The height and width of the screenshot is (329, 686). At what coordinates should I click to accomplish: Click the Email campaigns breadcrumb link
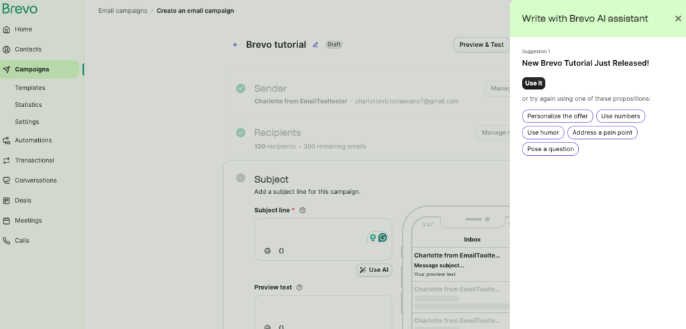pyautogui.click(x=122, y=11)
